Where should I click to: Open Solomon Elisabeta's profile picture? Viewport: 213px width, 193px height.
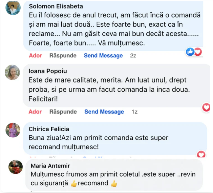(x=13, y=8)
